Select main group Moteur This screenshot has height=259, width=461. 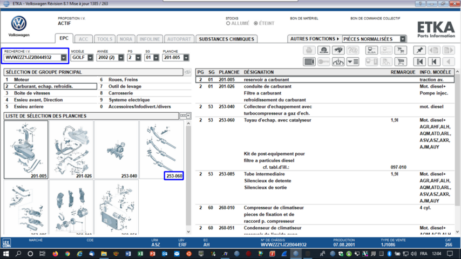tap(50, 80)
